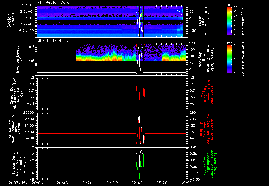Click the 206 telemetry axis tick
Viewport: 269px width, 186px height.
pyautogui.click(x=192, y=119)
